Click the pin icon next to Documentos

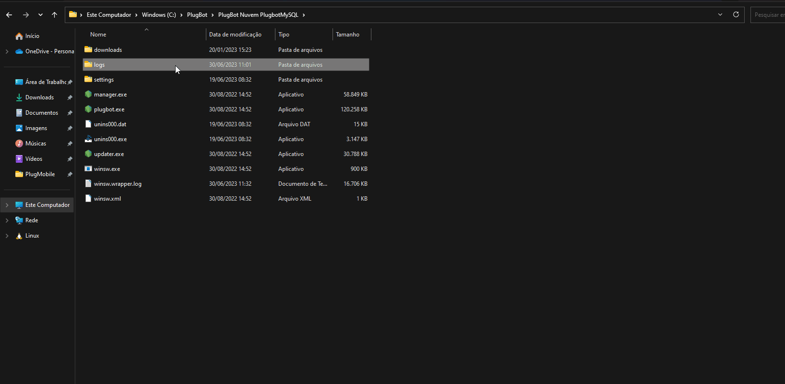click(70, 113)
